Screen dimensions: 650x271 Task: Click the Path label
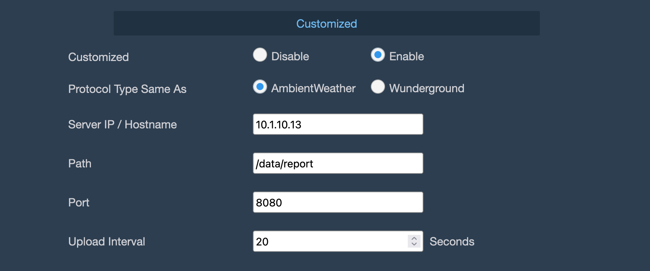(80, 164)
